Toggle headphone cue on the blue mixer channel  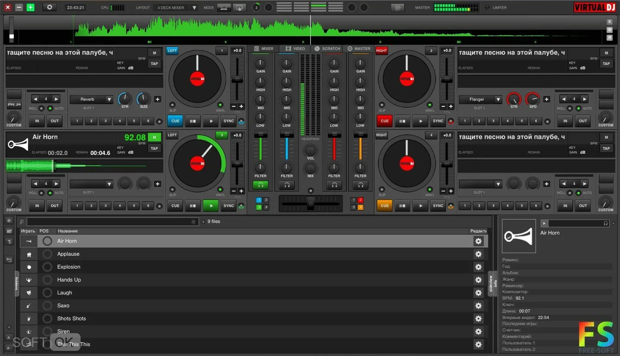pyautogui.click(x=287, y=185)
